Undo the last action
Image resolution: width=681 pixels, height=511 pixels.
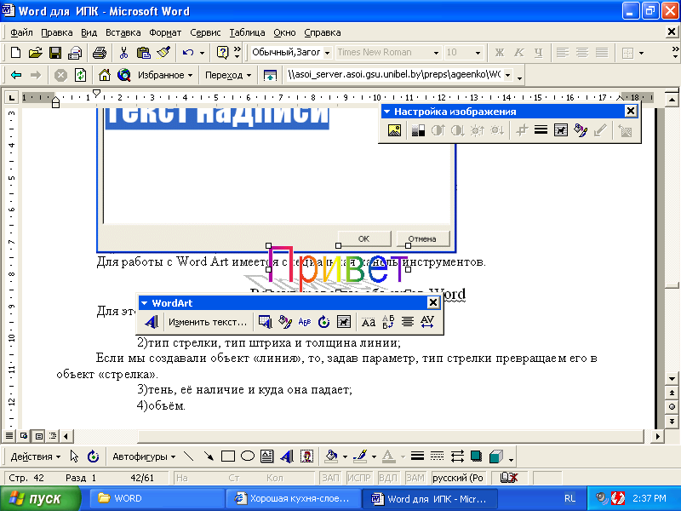[188, 53]
